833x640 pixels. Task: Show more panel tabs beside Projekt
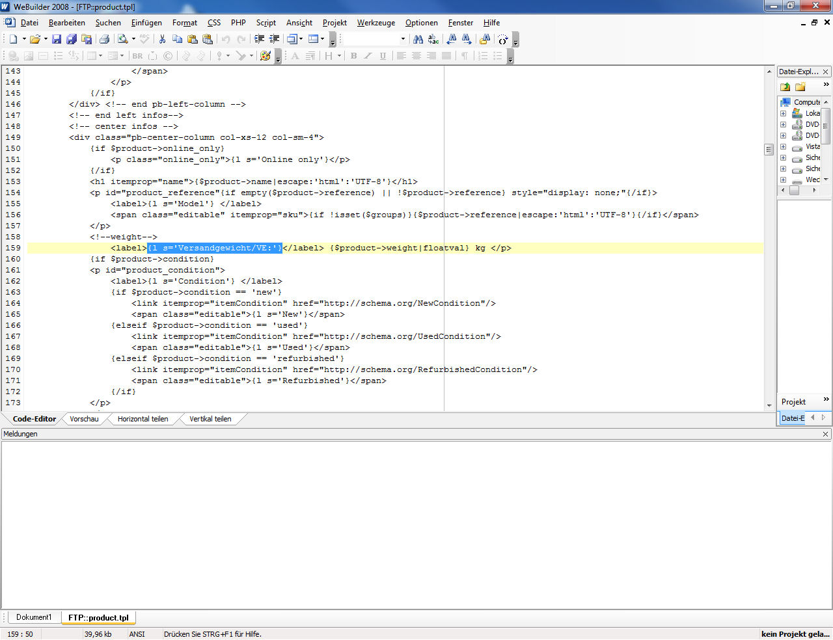pos(826,399)
